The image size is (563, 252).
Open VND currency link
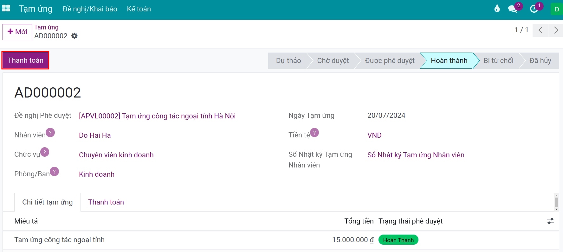[x=374, y=135]
